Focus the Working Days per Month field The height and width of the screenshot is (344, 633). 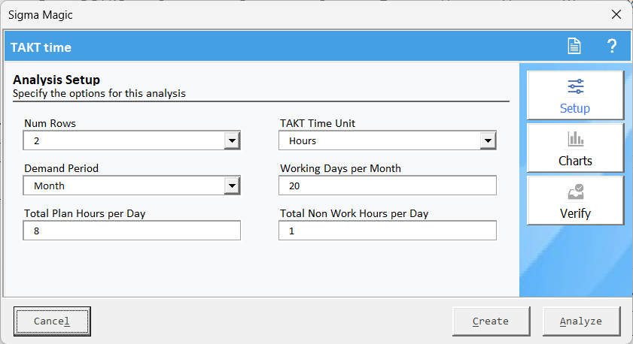coord(388,186)
